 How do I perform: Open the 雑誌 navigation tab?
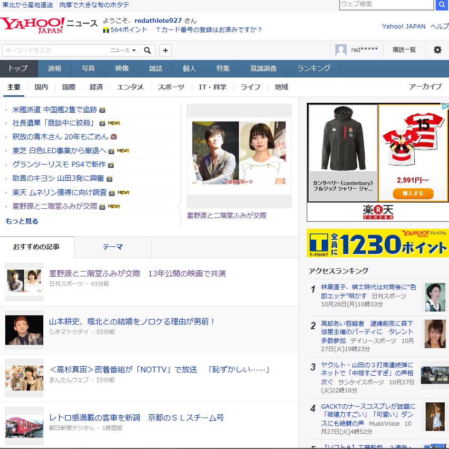[x=156, y=68]
